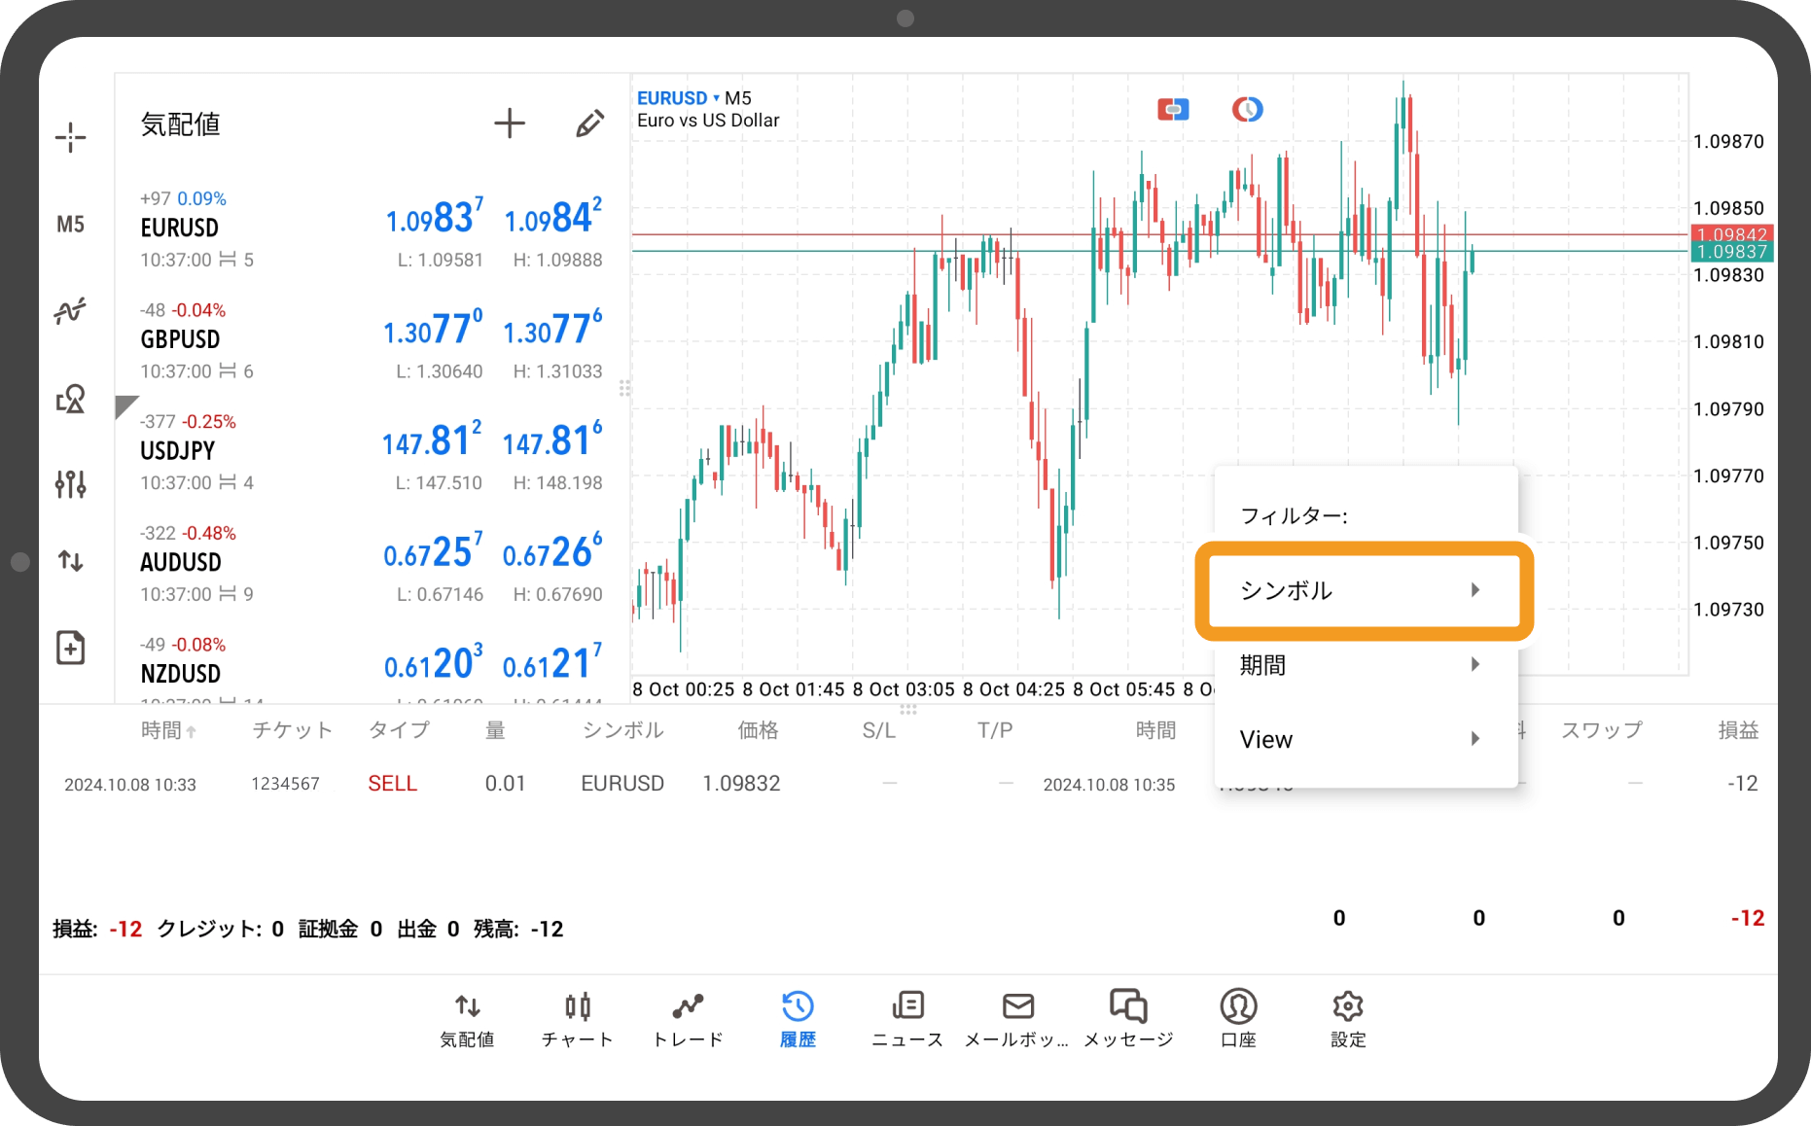Expand the シンボル submenu arrow
1811x1126 pixels.
(x=1475, y=590)
